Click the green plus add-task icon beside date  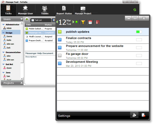point(77,22)
